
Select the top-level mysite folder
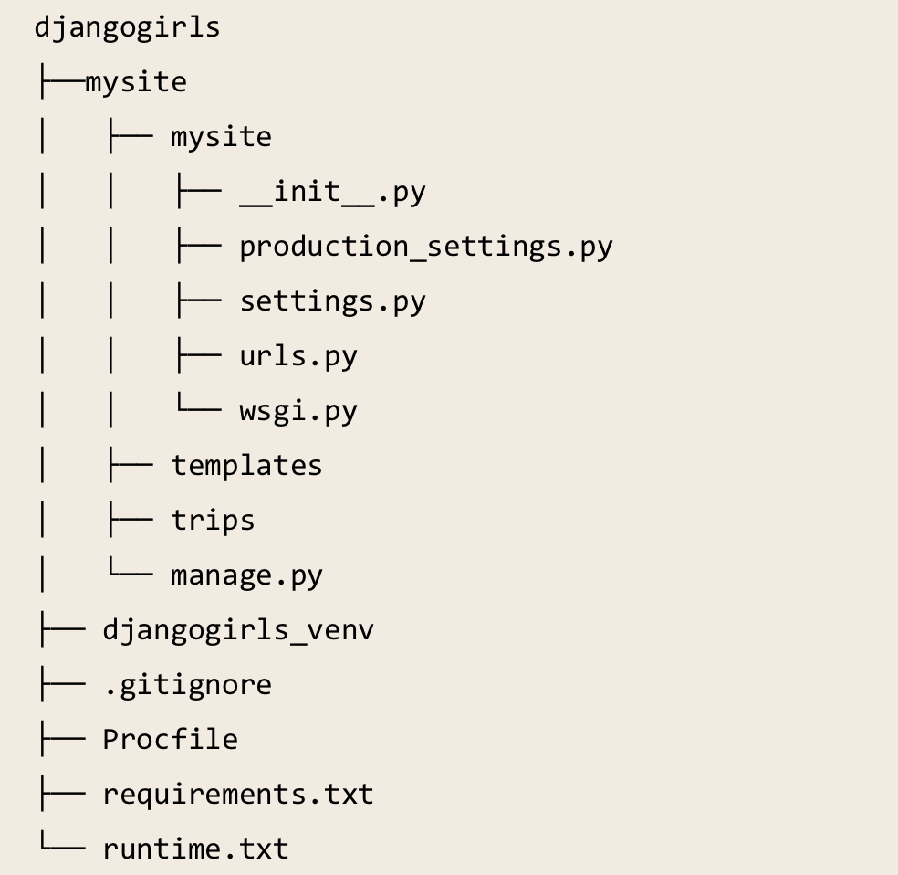[x=135, y=82]
